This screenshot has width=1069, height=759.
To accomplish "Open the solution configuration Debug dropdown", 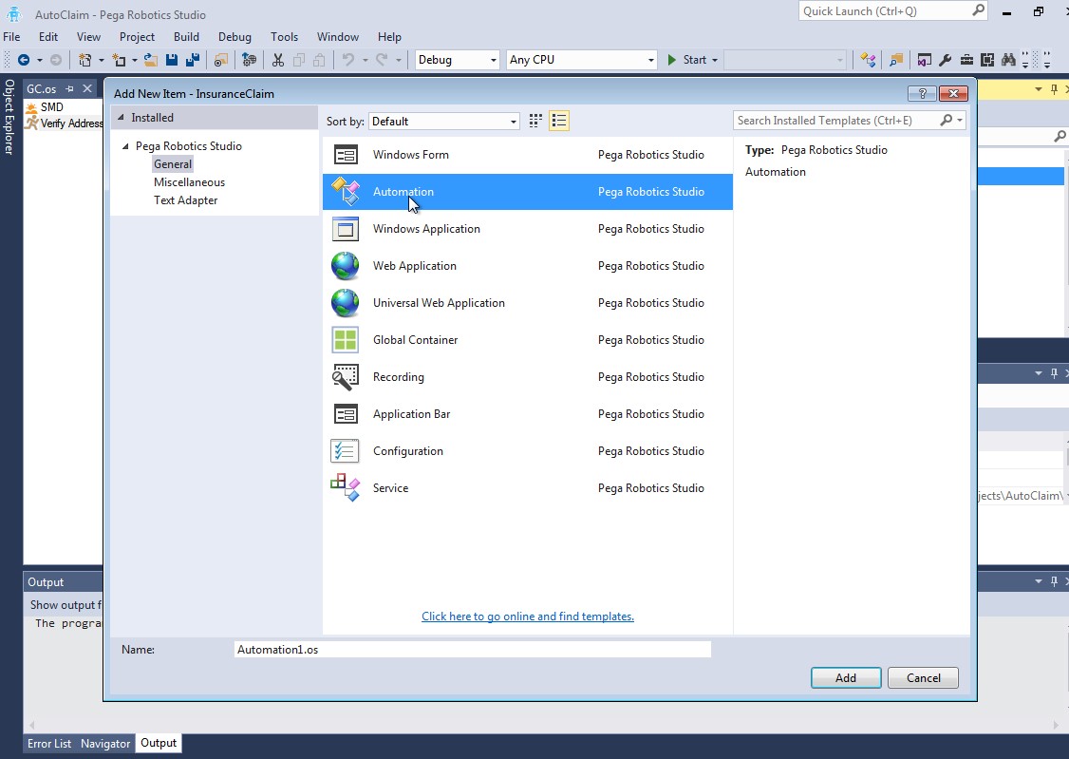I will 456,59.
